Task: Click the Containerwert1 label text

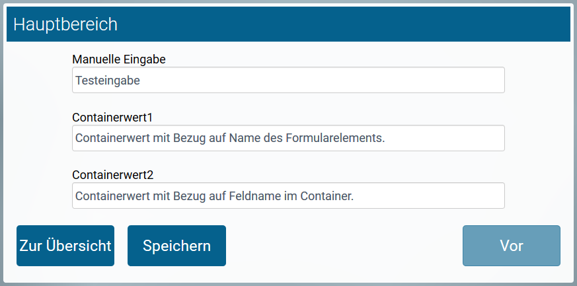Action: coord(112,118)
